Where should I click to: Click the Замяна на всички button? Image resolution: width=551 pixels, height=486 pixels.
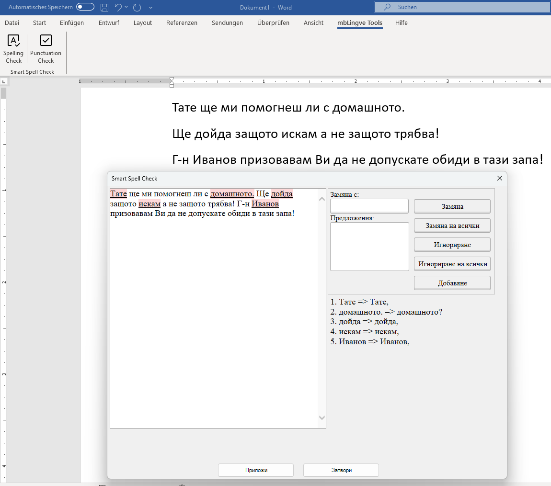[x=452, y=226]
